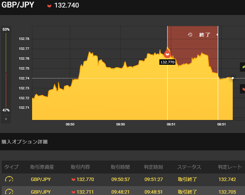Click the 132.705 judgment rate cell

(x=227, y=192)
